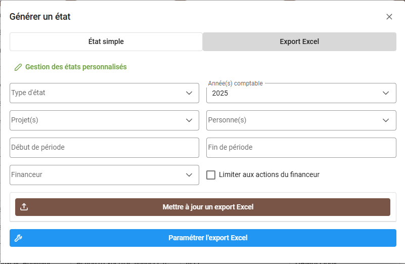405x264 pixels.
Task: Click the pencil icon beside Gestion des états personnalisés
Action: pyautogui.click(x=18, y=67)
